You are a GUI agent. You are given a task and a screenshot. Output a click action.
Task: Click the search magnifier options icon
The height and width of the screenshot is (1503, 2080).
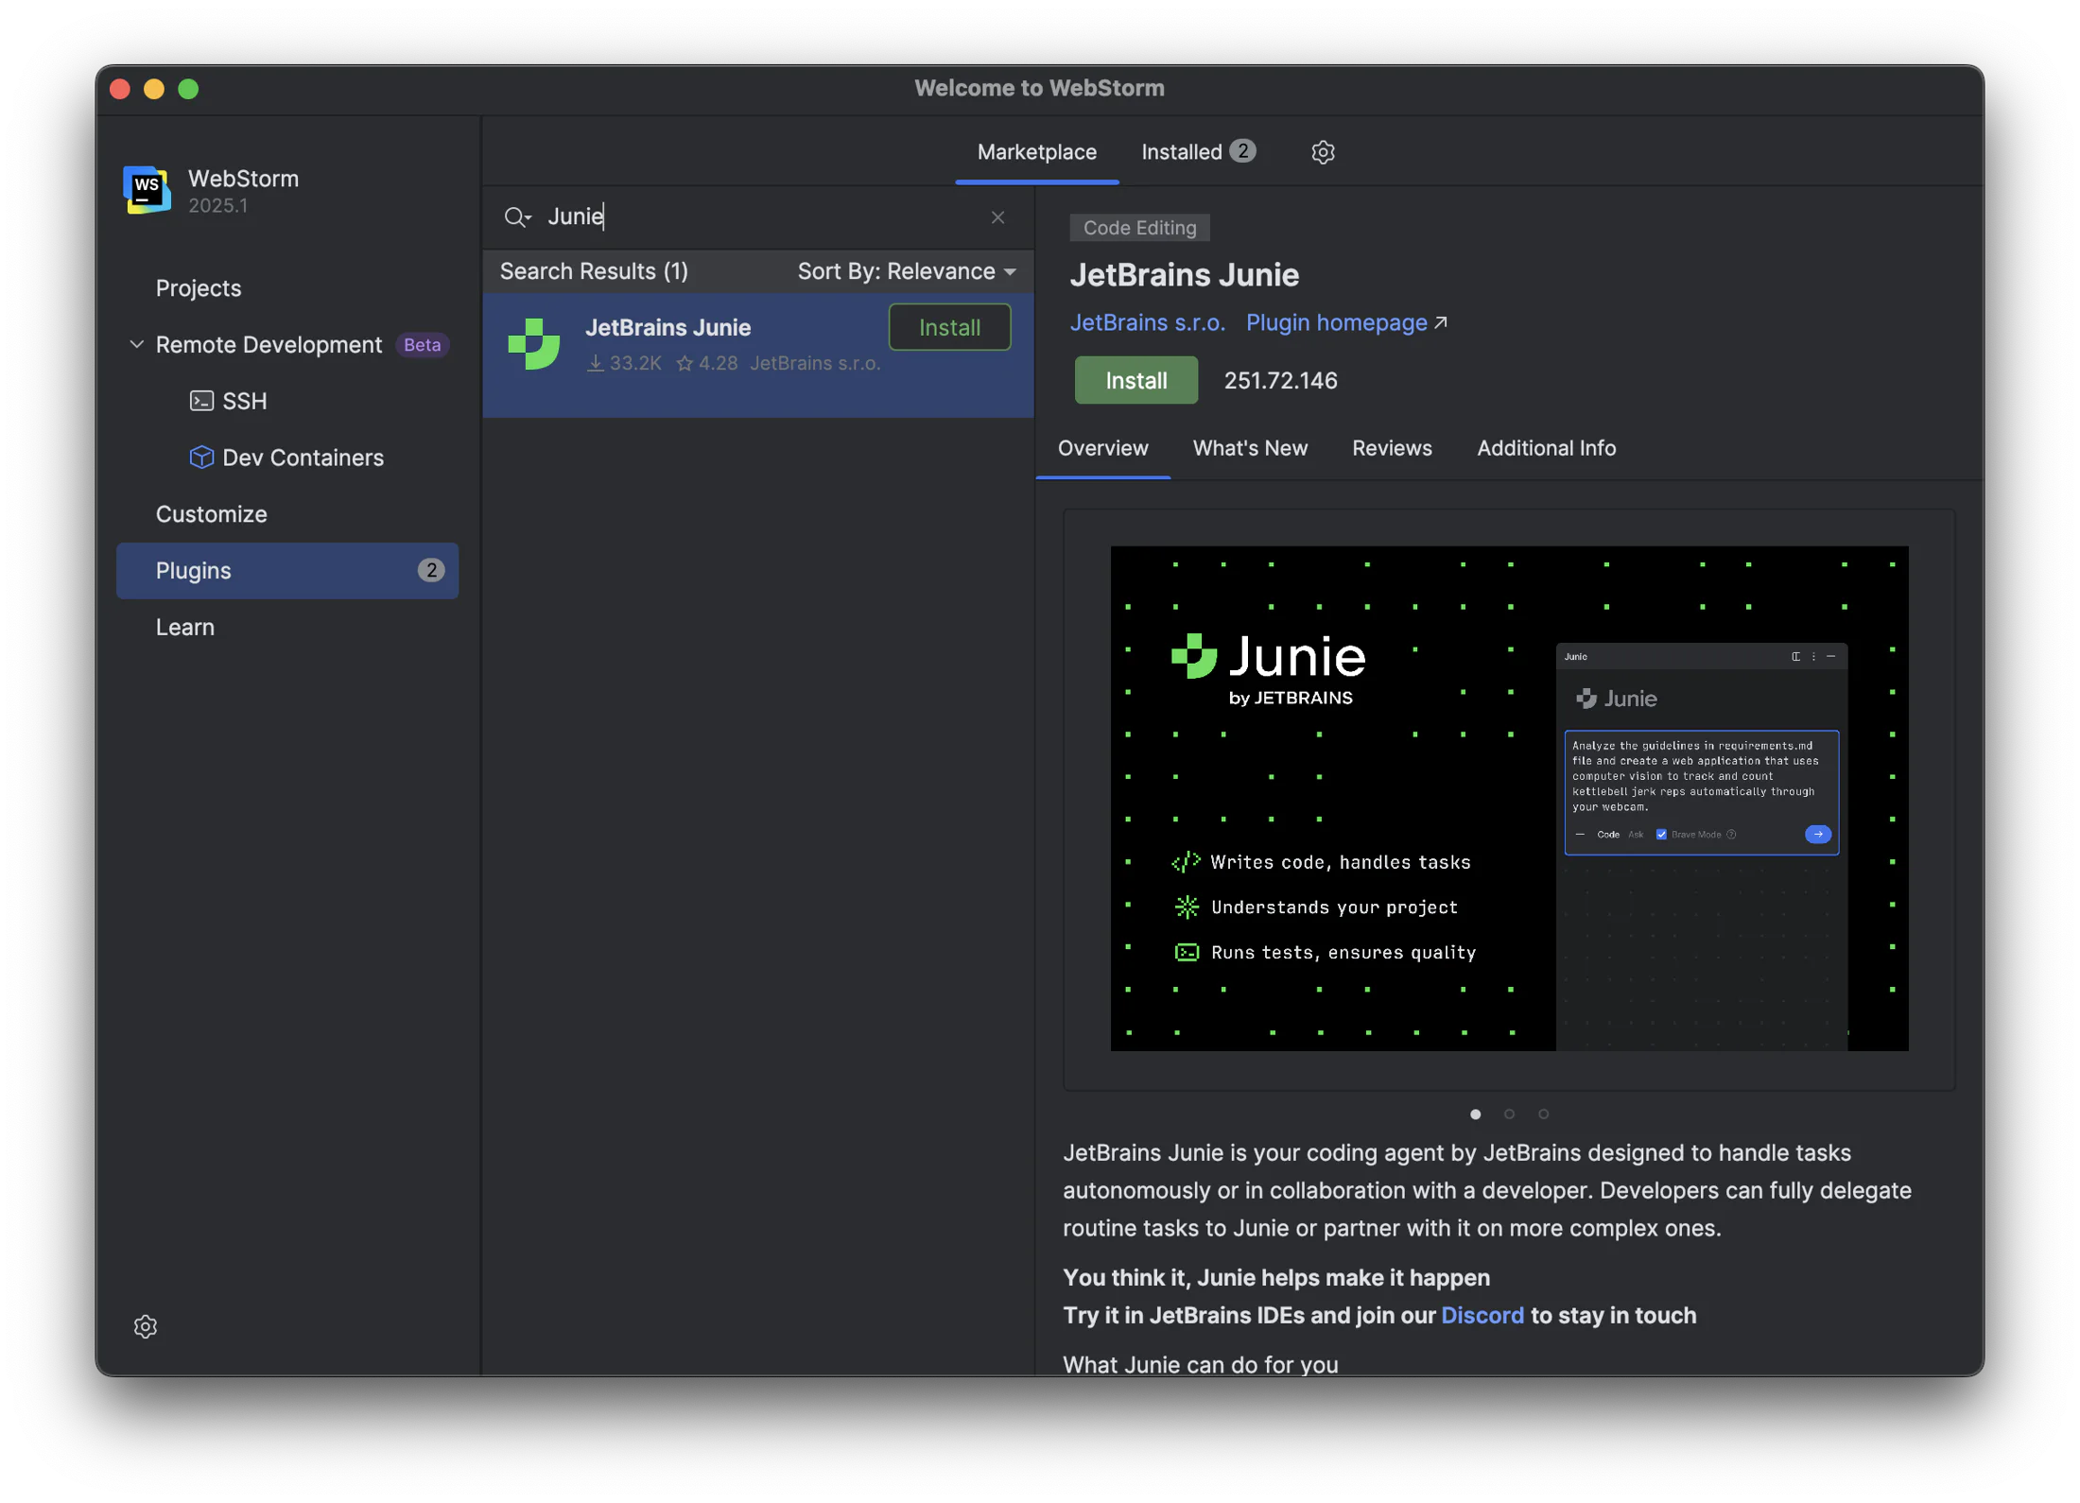(517, 217)
